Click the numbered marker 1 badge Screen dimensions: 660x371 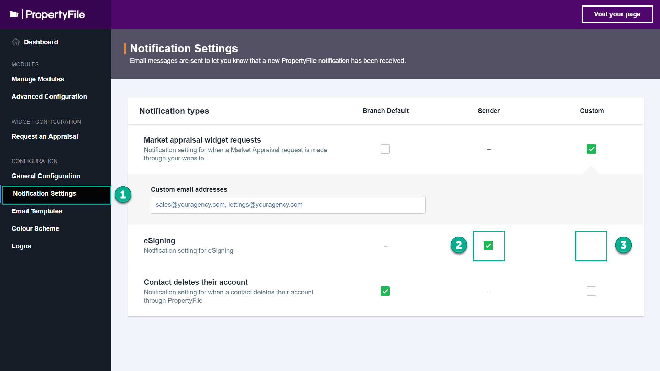click(x=123, y=195)
